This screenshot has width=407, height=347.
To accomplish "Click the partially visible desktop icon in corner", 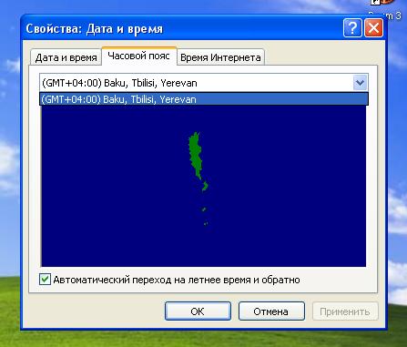I will tap(383, 3).
